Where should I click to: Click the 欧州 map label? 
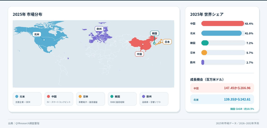(x=99, y=29)
